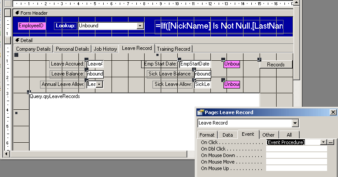Click the SickLe text box

pyautogui.click(x=203, y=84)
